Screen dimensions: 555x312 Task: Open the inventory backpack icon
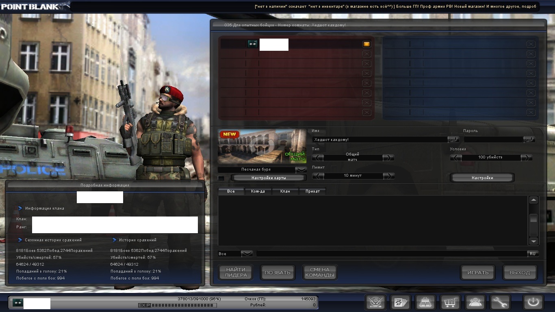[425, 303]
